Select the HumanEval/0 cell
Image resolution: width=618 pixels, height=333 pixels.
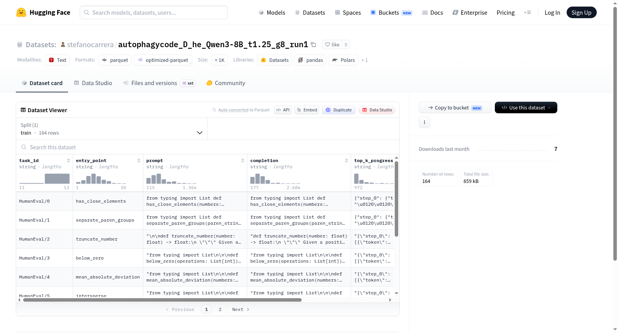coord(44,201)
